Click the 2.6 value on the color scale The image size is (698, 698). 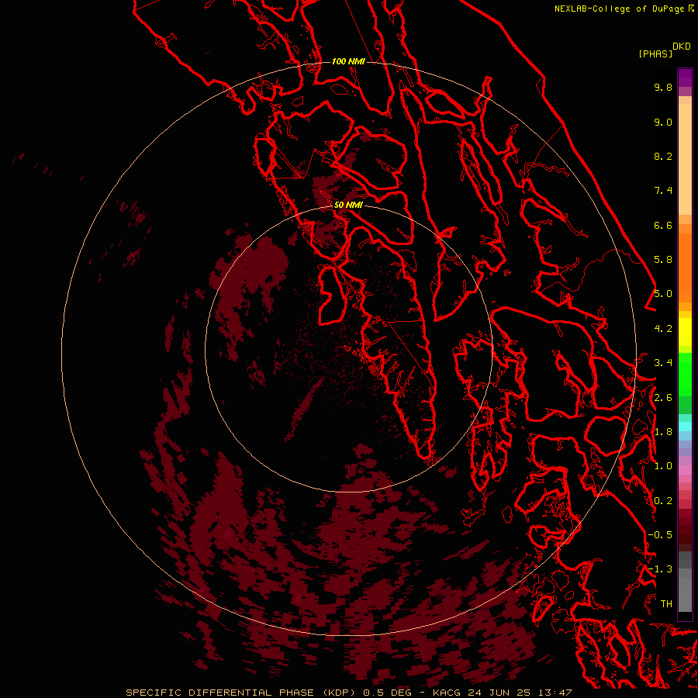[x=663, y=398]
